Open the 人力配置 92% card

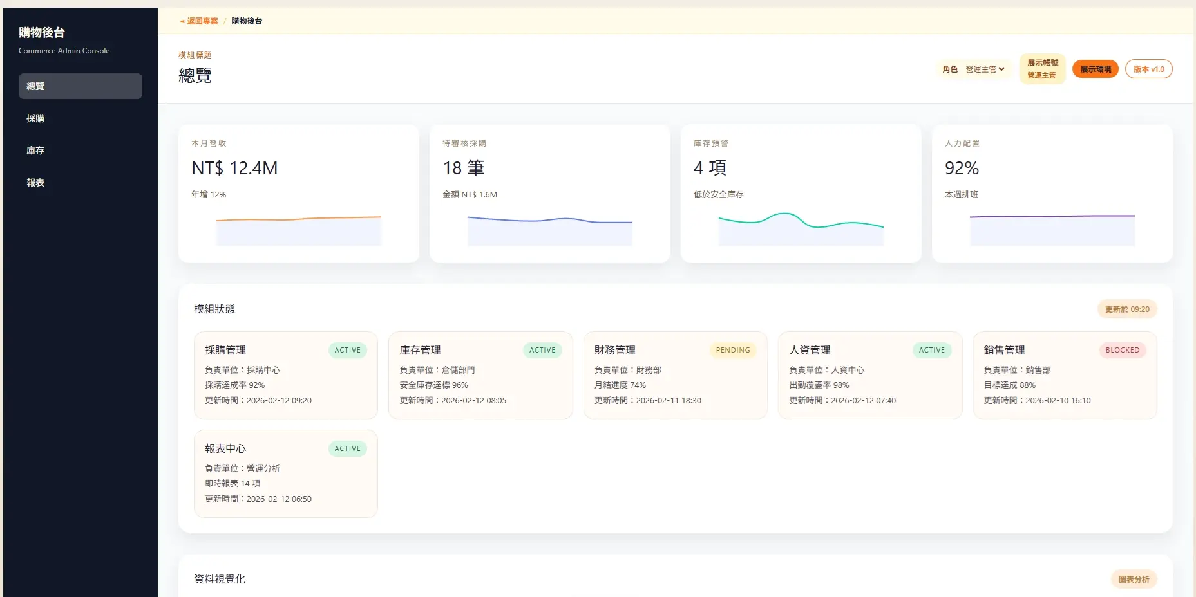[1052, 194]
